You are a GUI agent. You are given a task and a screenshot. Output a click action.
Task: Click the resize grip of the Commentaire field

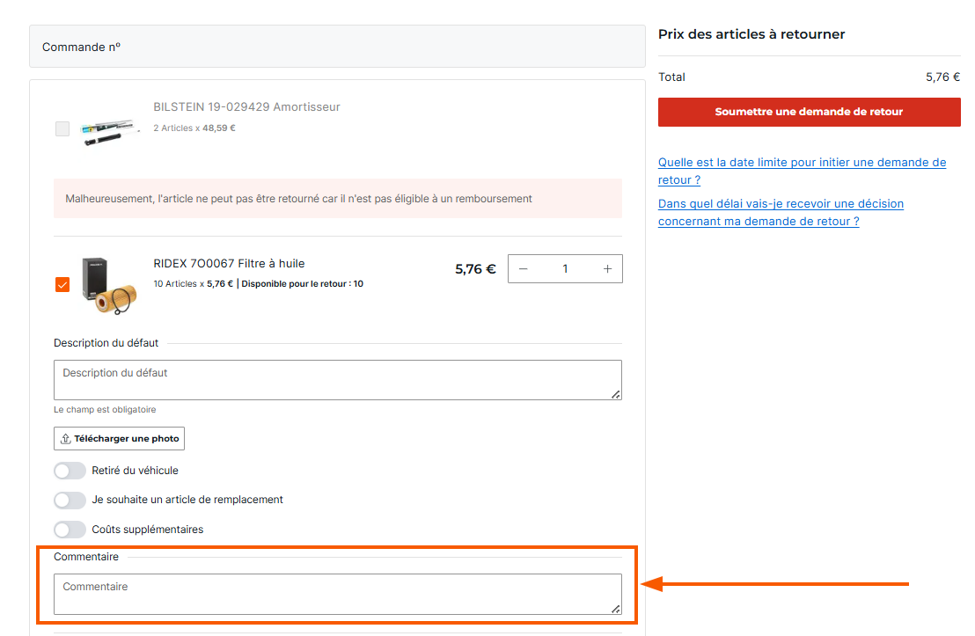click(x=616, y=609)
